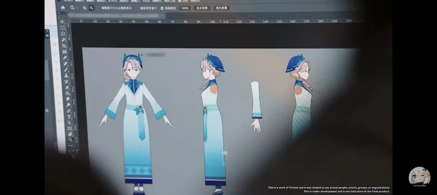Viewport: 437px width, 195px height.
Task: Select the Clone Stamp tool
Action: (x=66, y=75)
